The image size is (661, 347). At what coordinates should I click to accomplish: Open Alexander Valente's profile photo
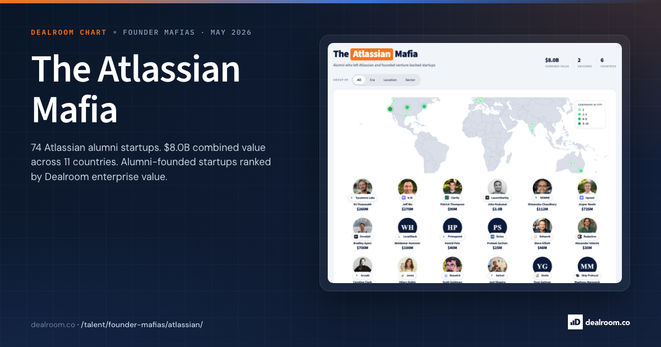587,226
